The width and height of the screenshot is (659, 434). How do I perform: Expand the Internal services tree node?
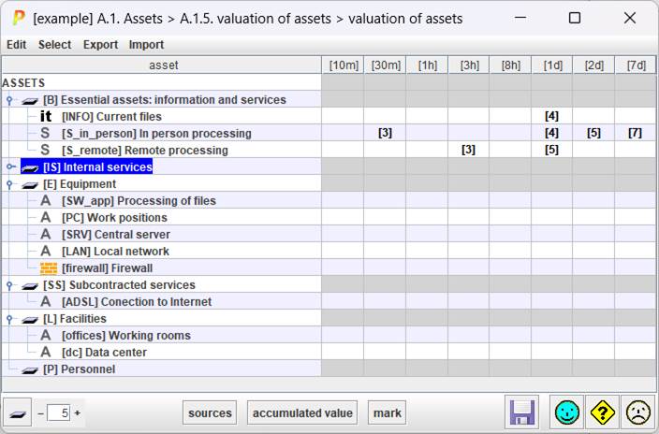(10, 166)
